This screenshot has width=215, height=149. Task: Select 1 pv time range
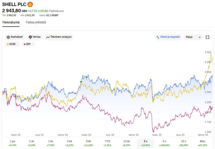point(13,143)
